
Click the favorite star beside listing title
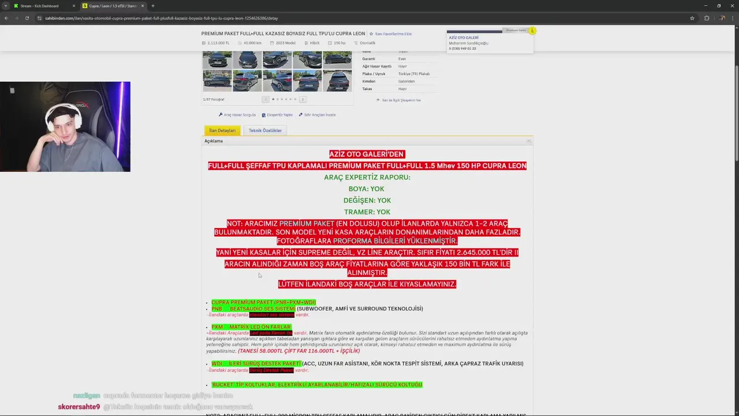coord(371,34)
